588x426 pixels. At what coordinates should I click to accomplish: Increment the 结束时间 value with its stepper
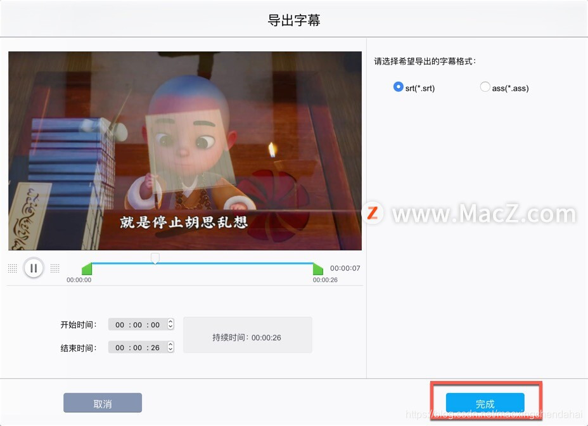click(169, 344)
